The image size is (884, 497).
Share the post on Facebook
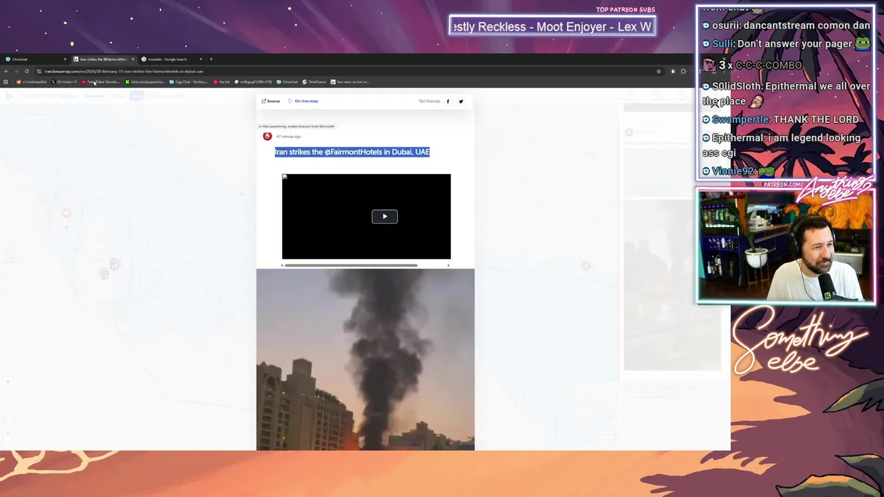click(448, 101)
